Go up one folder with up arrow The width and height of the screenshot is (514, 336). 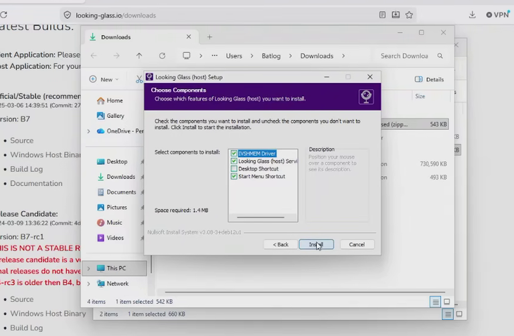[x=139, y=56]
